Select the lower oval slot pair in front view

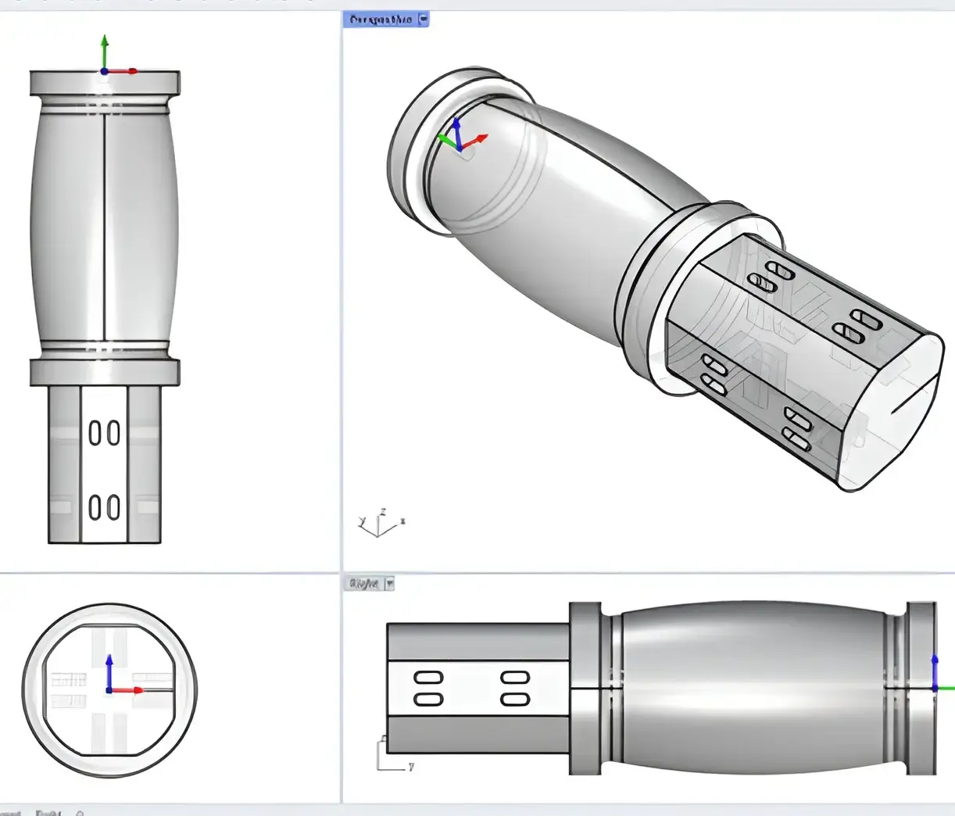point(105,507)
